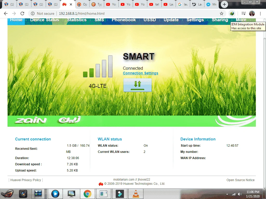Click the Not secure site info icon
Image resolution: width=266 pixels, height=199 pixels.
click(x=33, y=13)
